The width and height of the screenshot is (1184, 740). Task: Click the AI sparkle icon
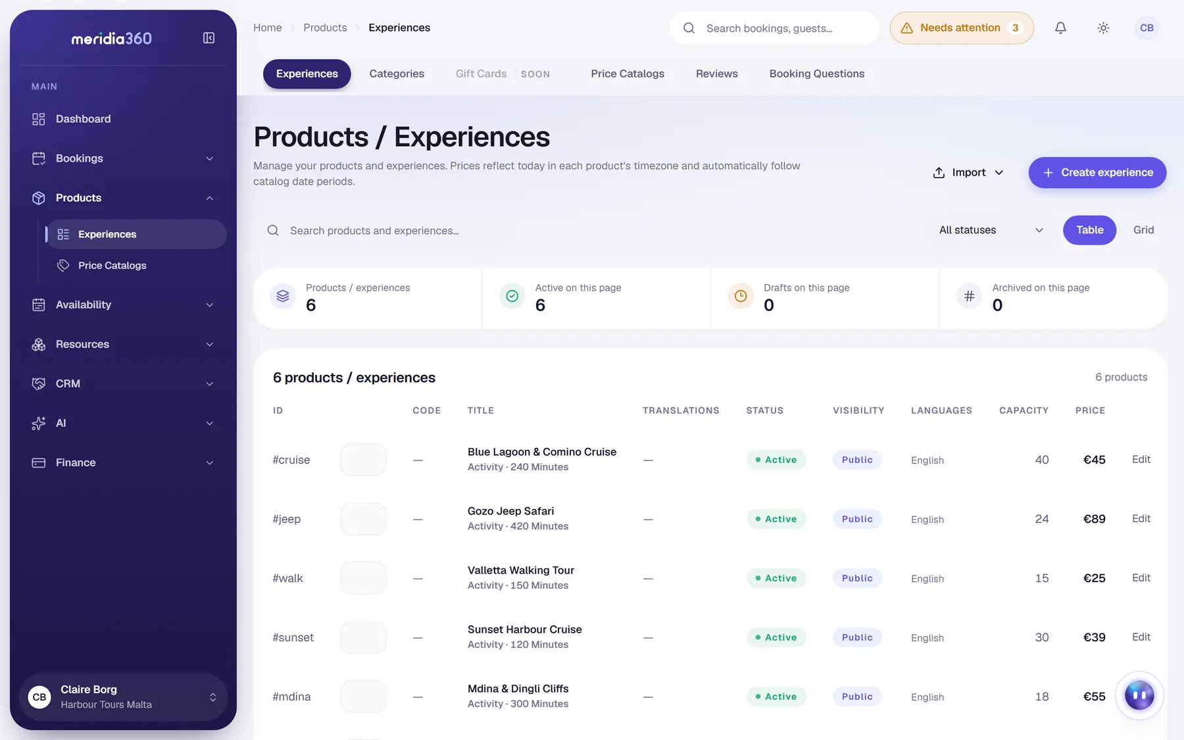click(39, 423)
